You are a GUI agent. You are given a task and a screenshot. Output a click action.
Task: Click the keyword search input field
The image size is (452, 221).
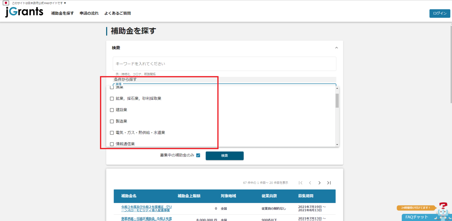tap(224, 64)
